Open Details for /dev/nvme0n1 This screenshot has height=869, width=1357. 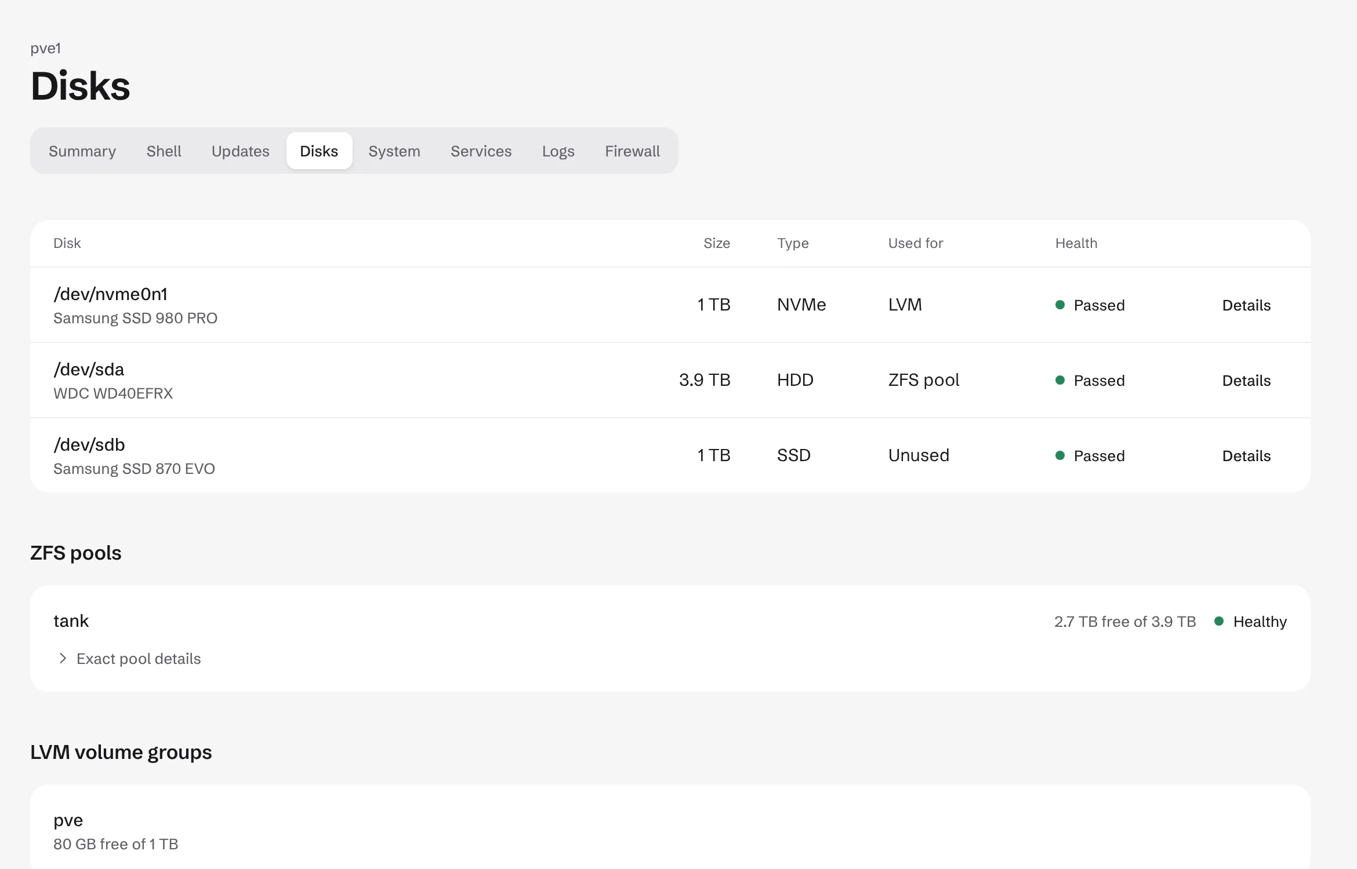coord(1246,305)
